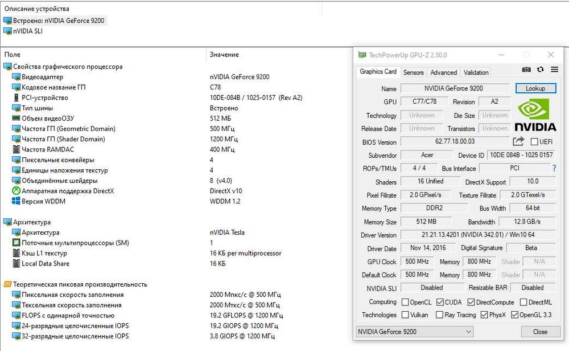Screen dimensions: 569x351
Task: Click the value 10DE-084B / 1025-0157 (Rev A2)
Action: tap(256, 98)
